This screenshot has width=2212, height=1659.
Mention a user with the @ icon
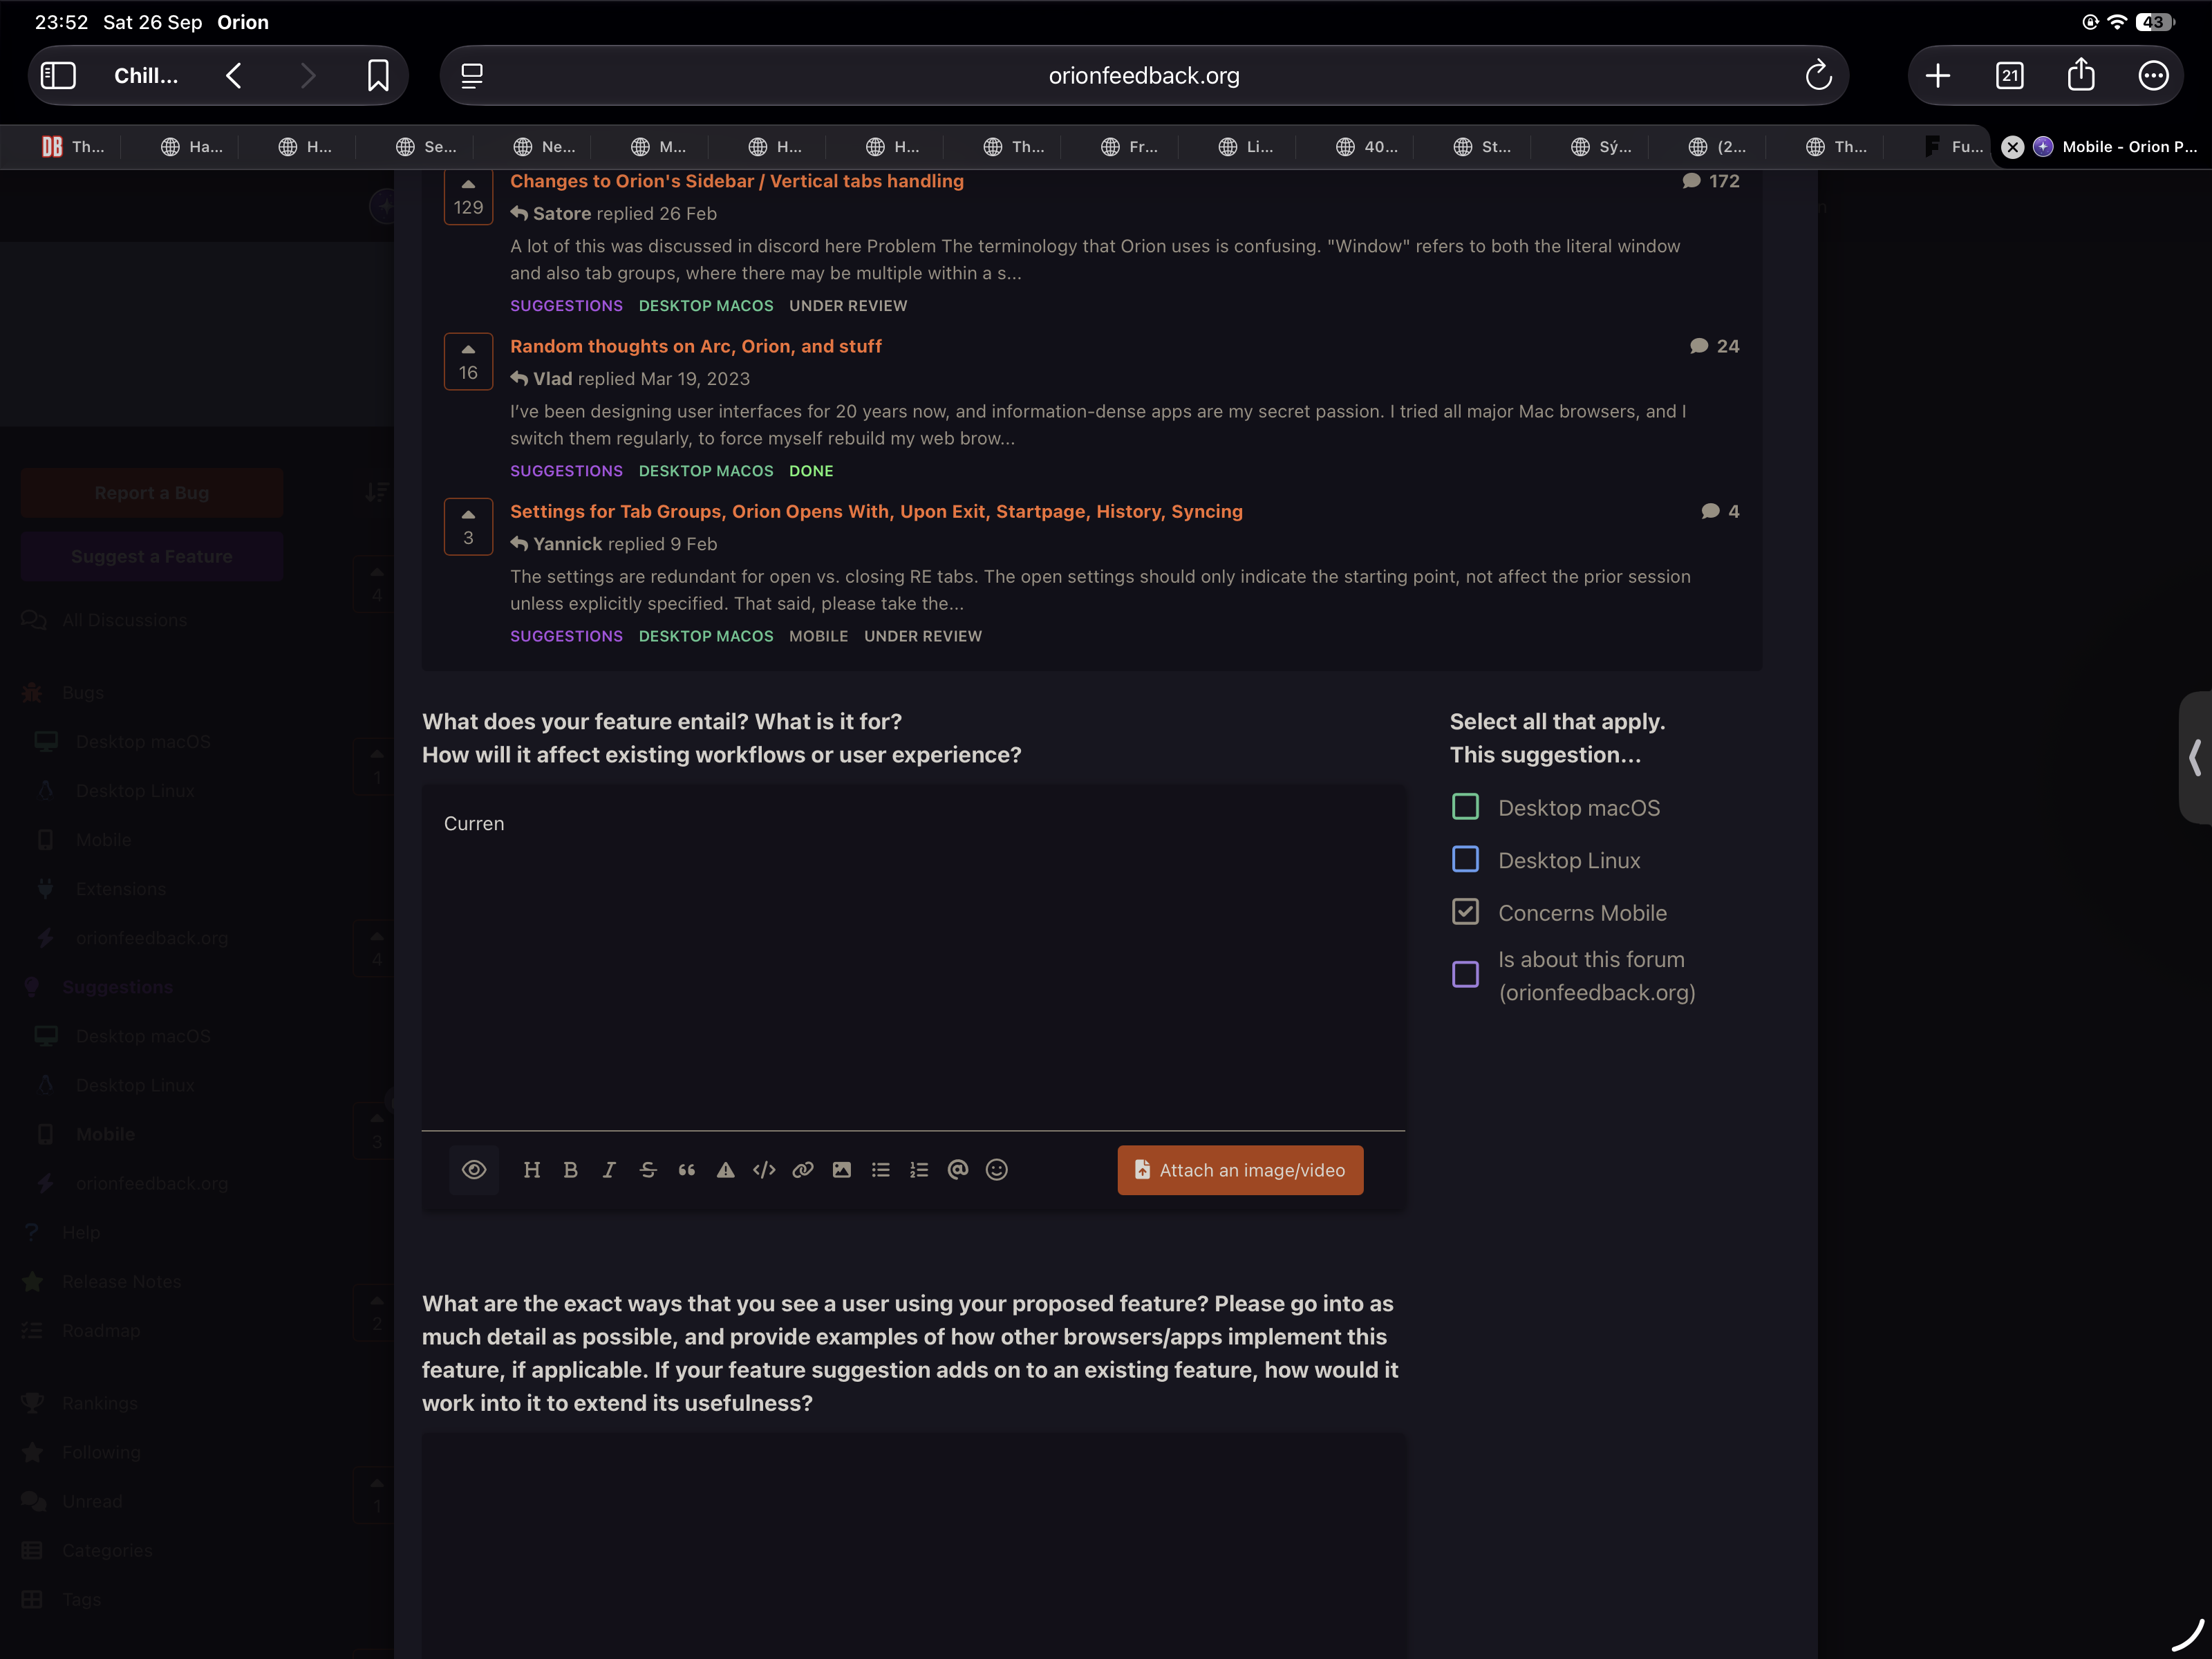[958, 1170]
